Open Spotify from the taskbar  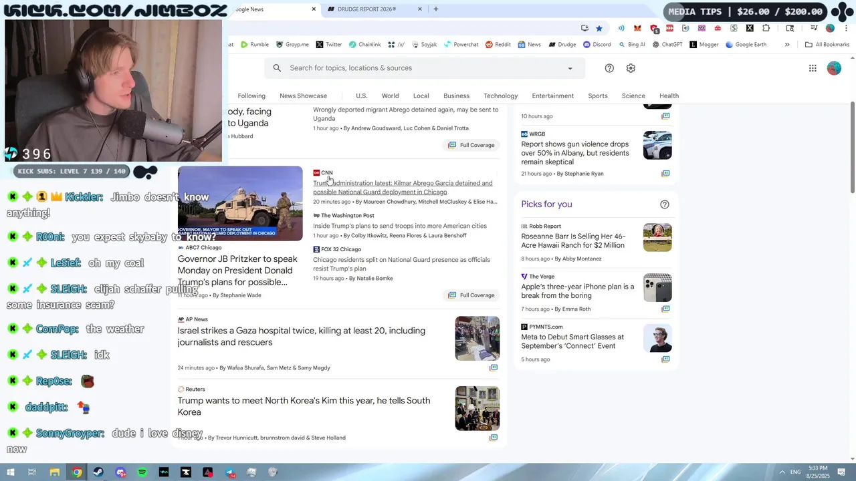point(142,472)
